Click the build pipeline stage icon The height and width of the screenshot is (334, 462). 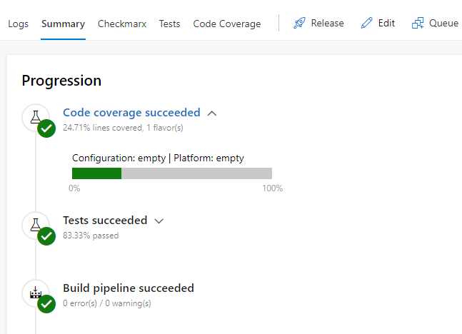coord(36,293)
